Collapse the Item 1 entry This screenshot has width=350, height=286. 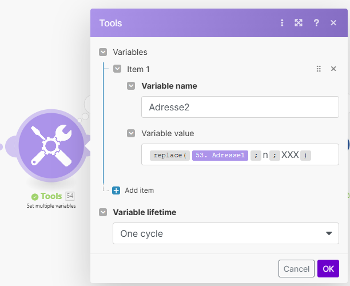(x=117, y=69)
